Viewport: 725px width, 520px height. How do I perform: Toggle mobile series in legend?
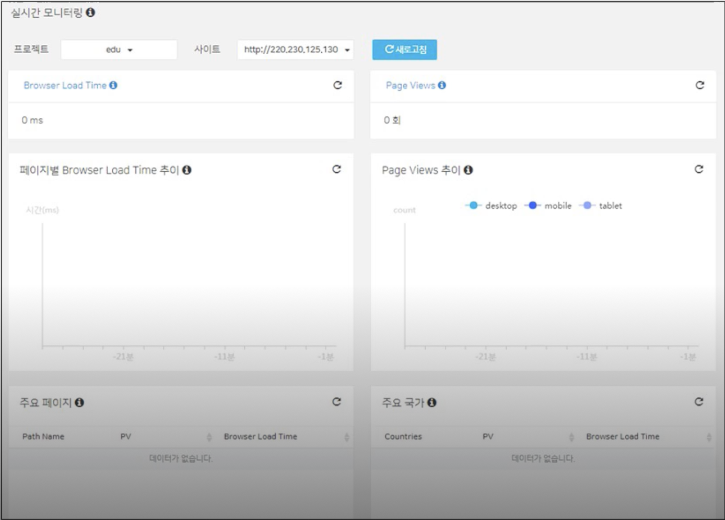548,206
